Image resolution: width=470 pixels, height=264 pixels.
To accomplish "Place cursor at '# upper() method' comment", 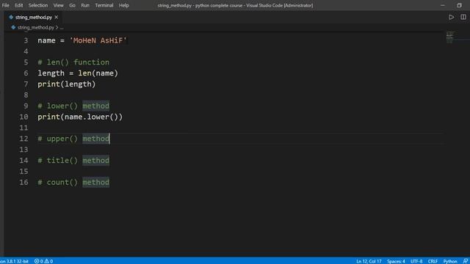I will tap(73, 139).
